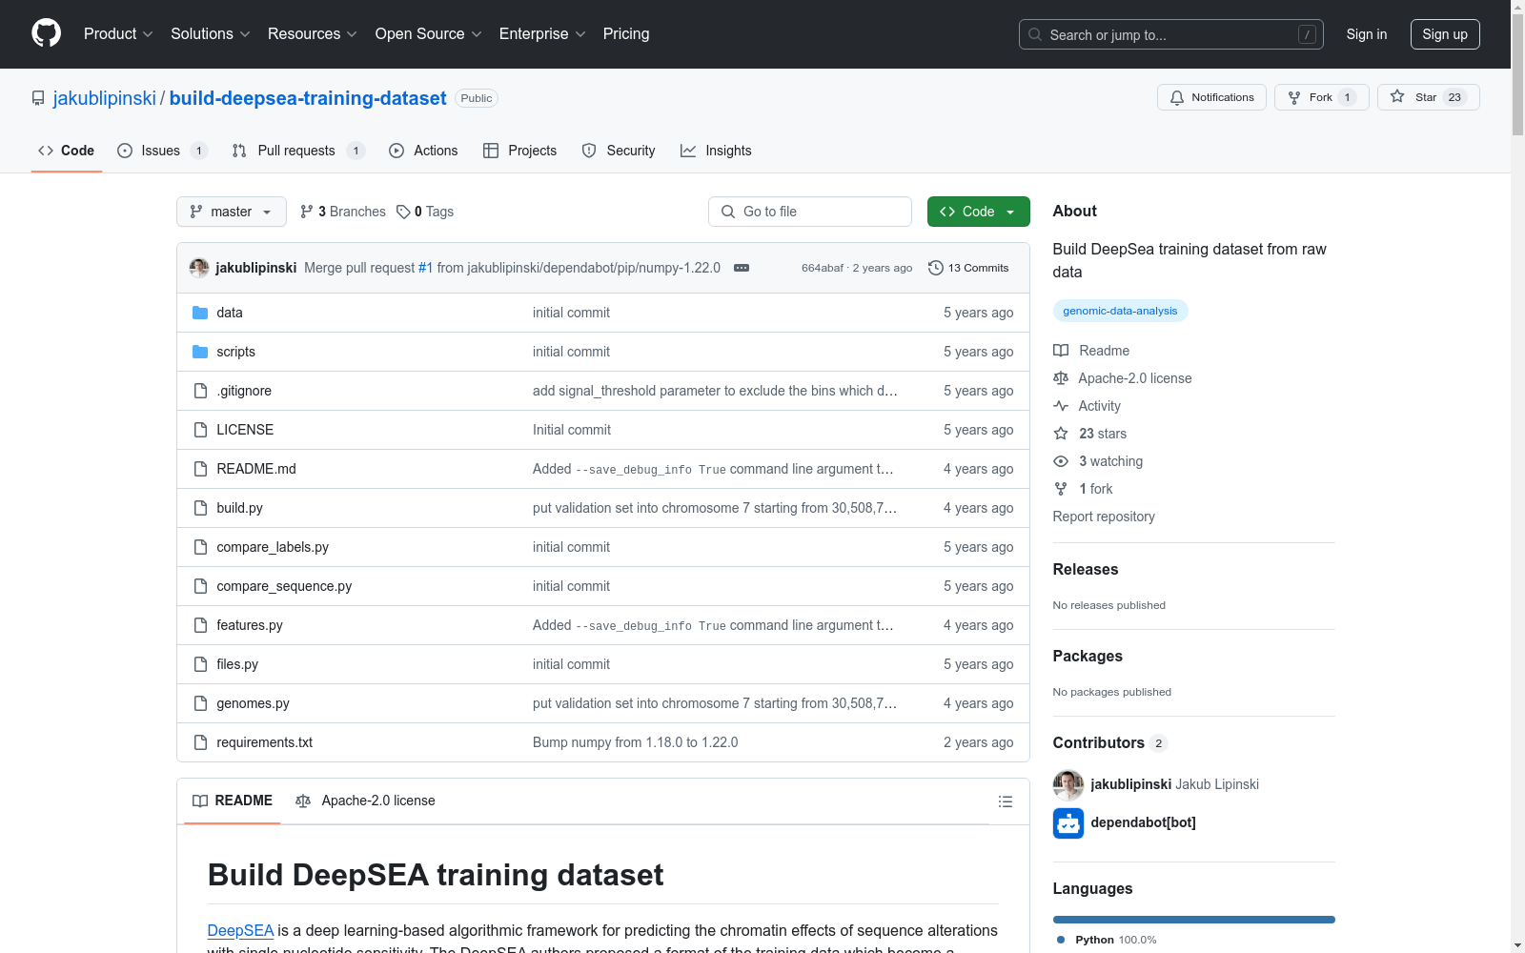Open dependabot[bot] avatar
Image resolution: width=1525 pixels, height=953 pixels.
point(1068,822)
